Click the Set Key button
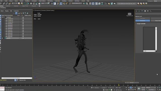 click(143, 90)
